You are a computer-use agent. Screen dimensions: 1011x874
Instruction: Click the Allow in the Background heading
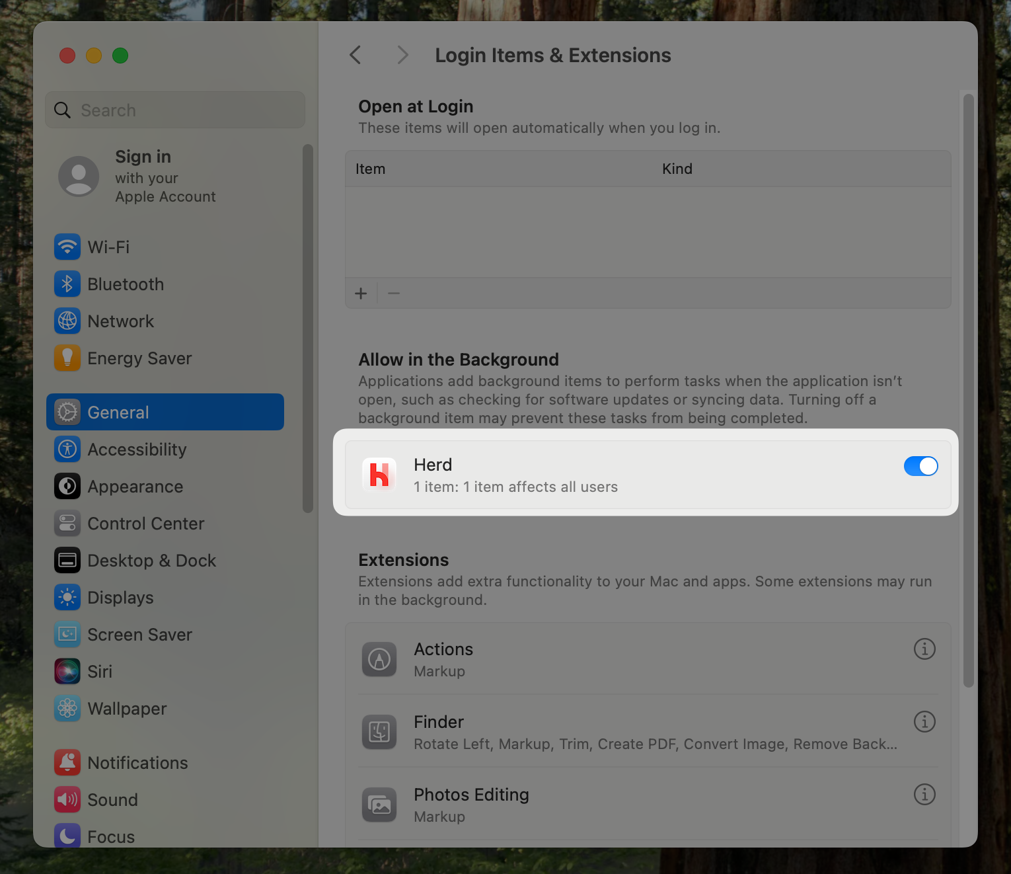(x=459, y=360)
